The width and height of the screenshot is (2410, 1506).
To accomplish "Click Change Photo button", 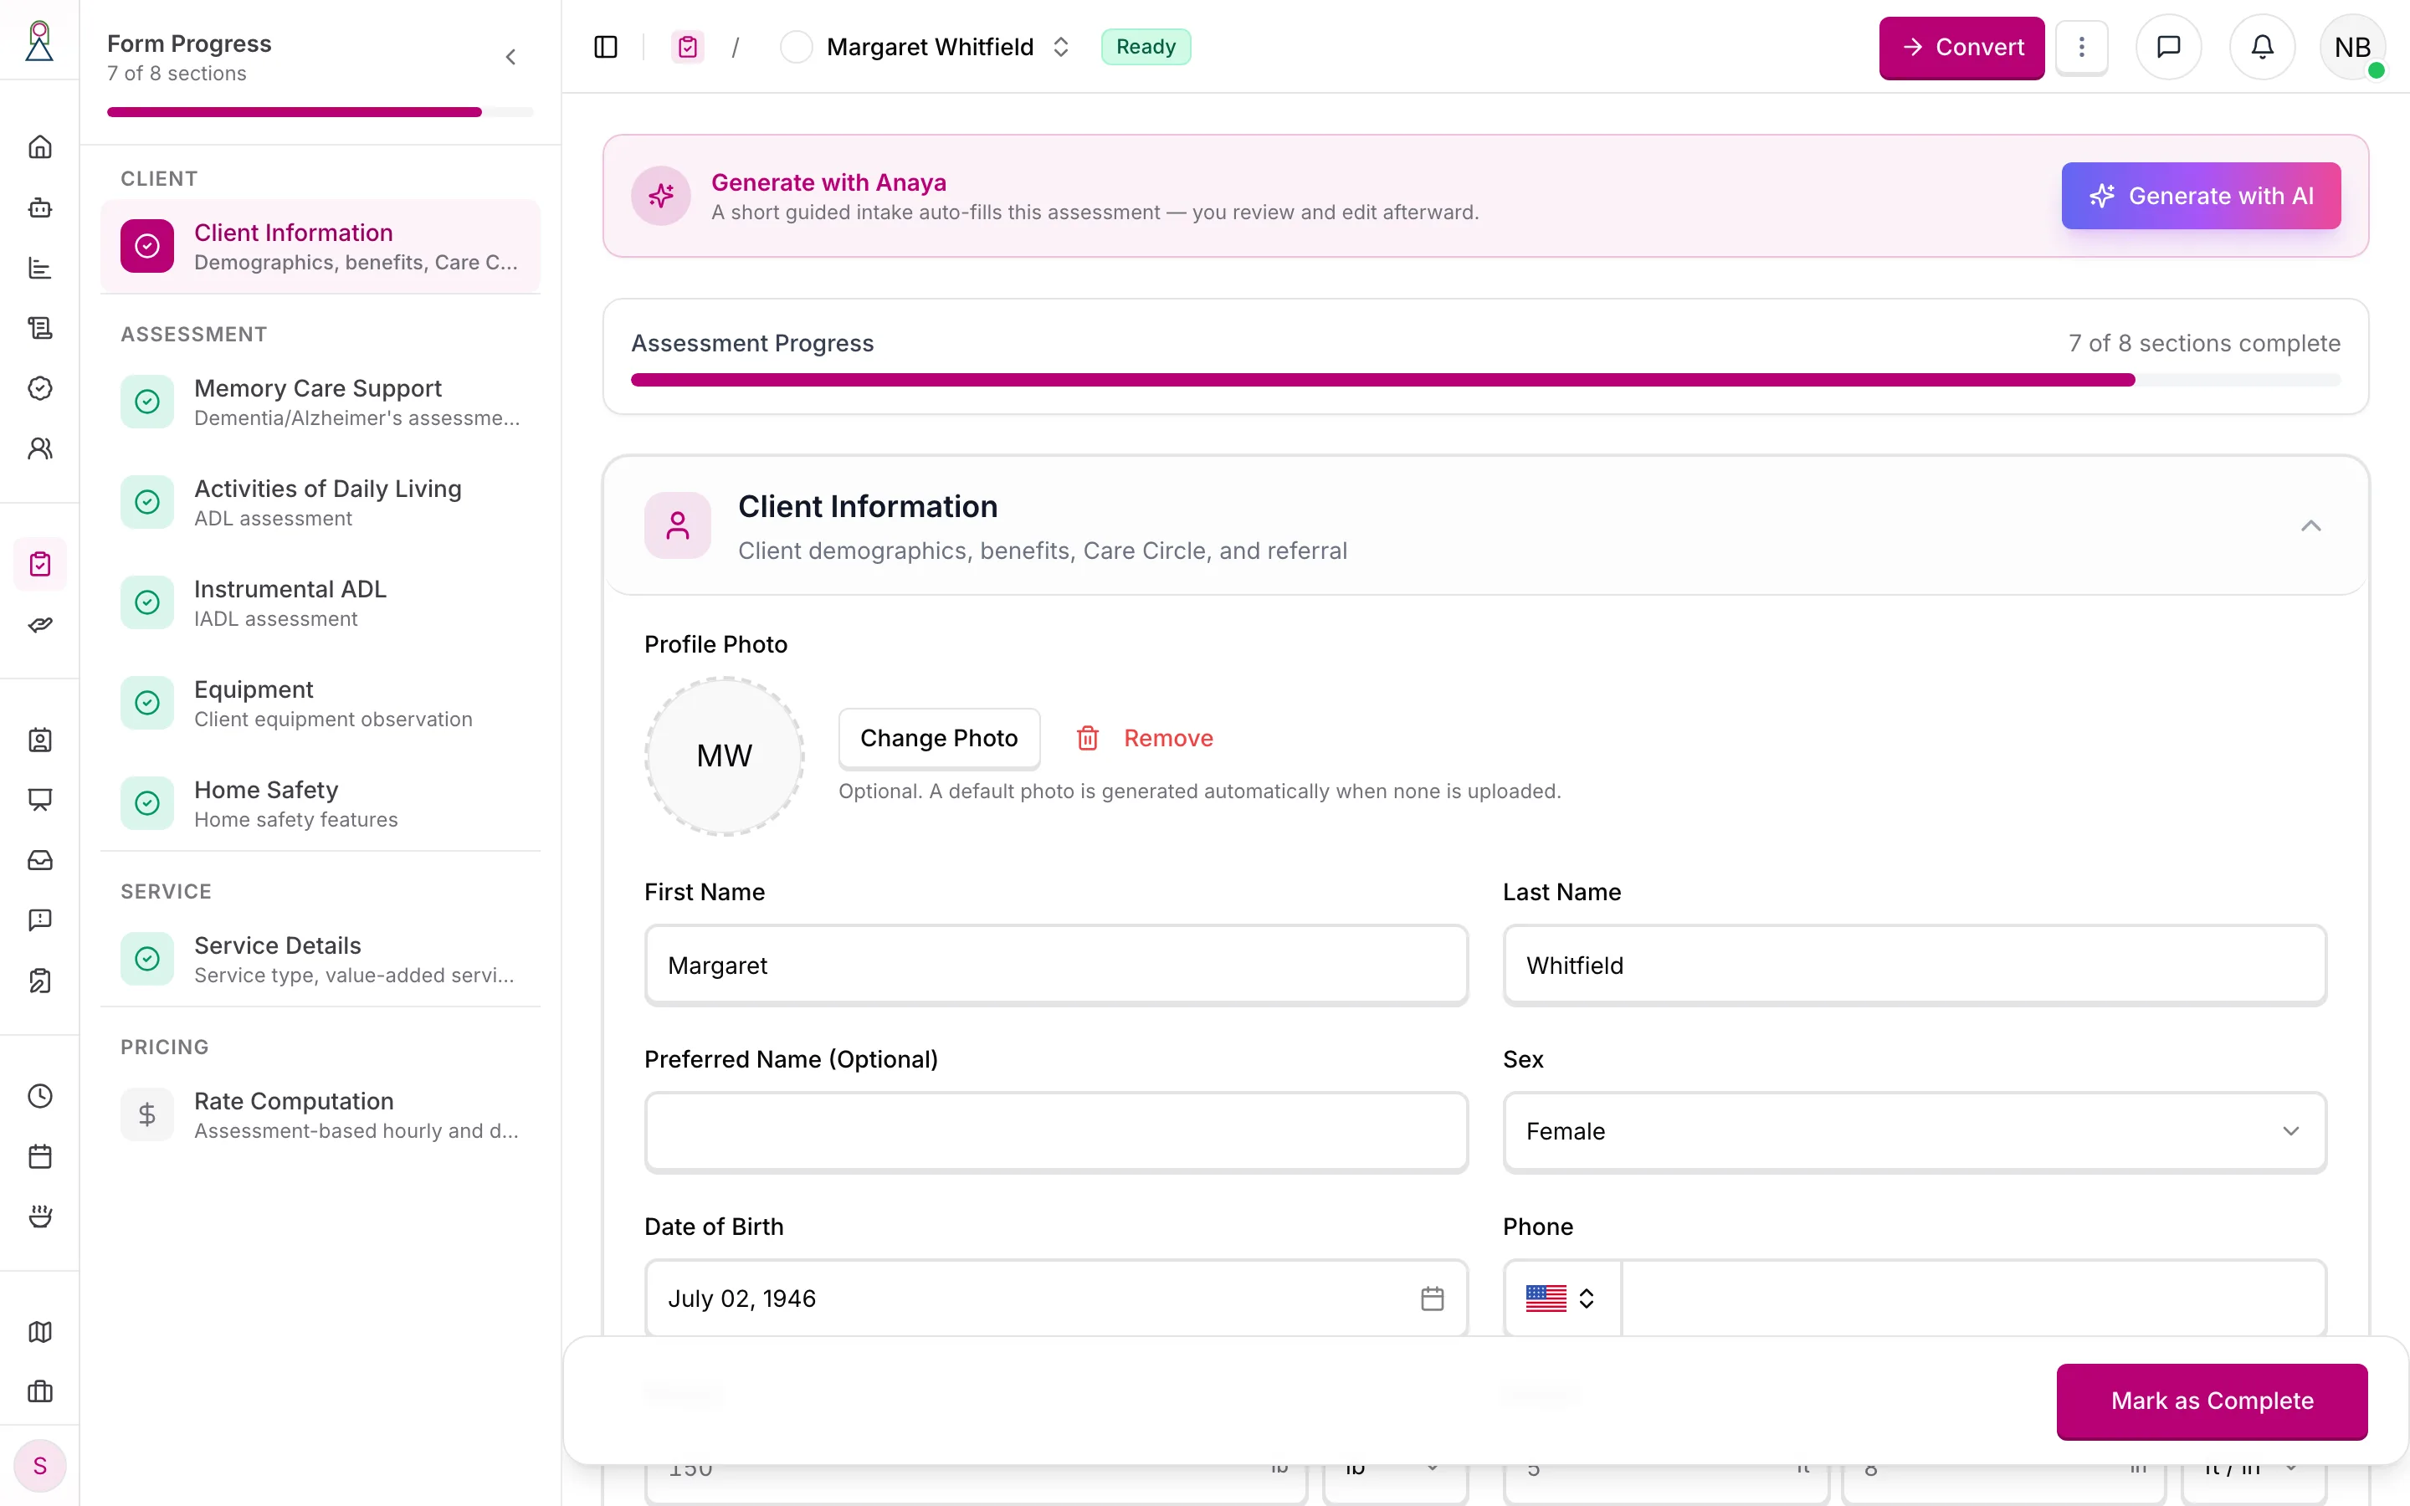I will point(938,738).
